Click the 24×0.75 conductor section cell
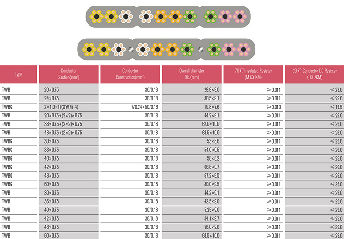Viewport: 344px width, 239px height. [54, 98]
